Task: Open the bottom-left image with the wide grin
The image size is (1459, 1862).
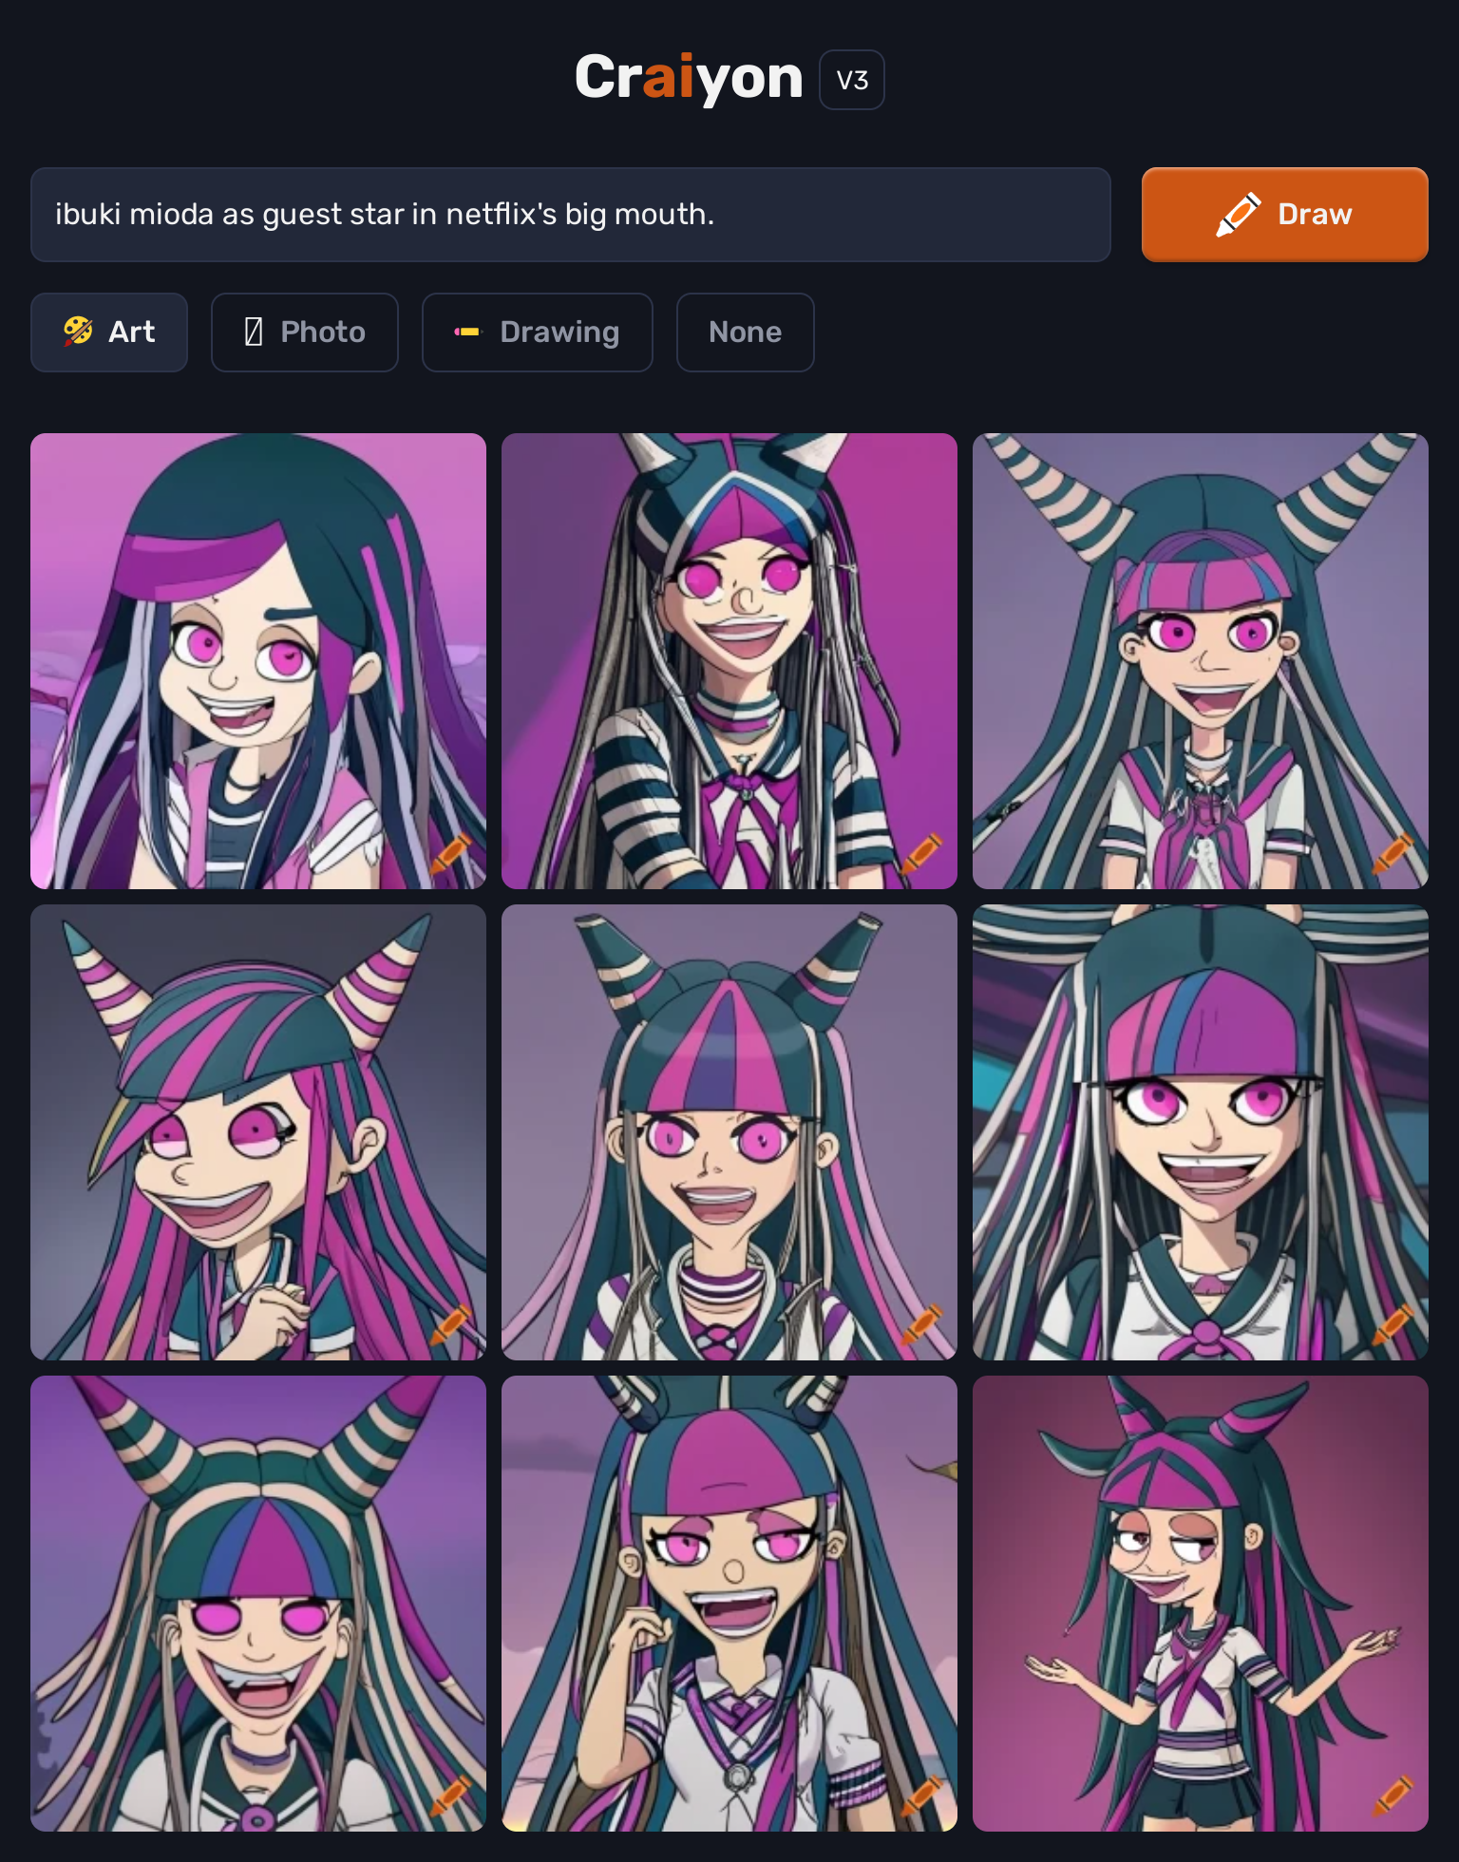Action: point(258,1604)
